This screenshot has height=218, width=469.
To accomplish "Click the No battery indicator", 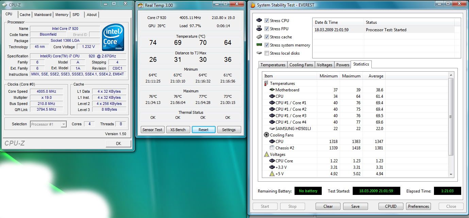I will 308,191.
